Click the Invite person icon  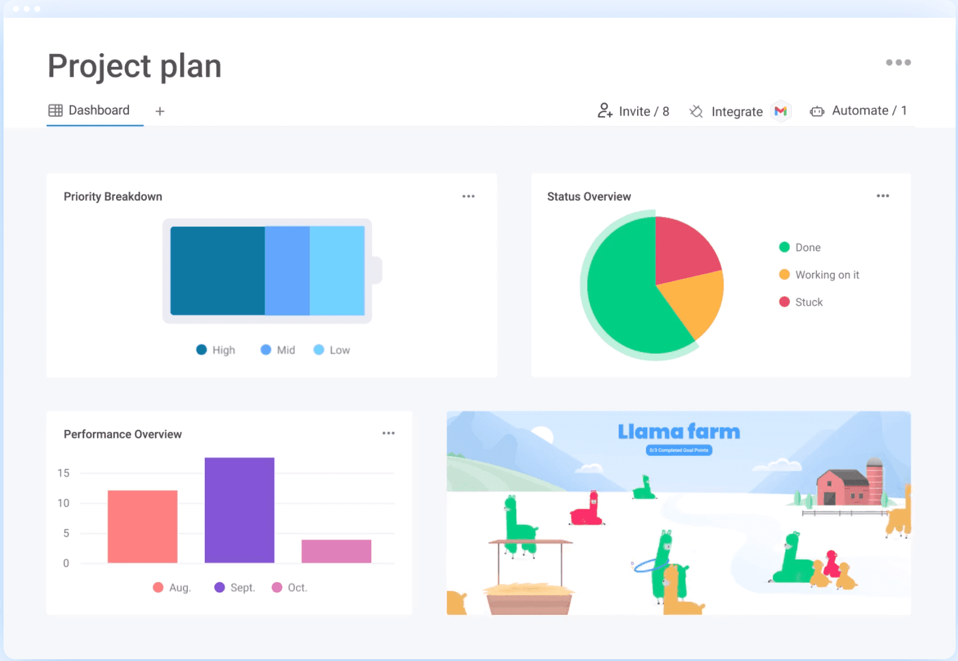pos(605,111)
